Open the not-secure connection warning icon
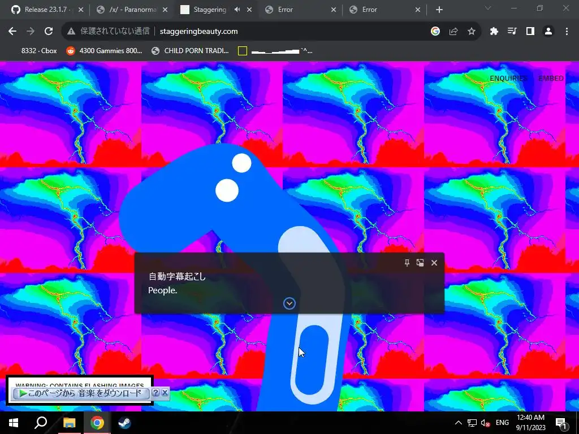Screen dimensions: 579x434 tap(71, 32)
